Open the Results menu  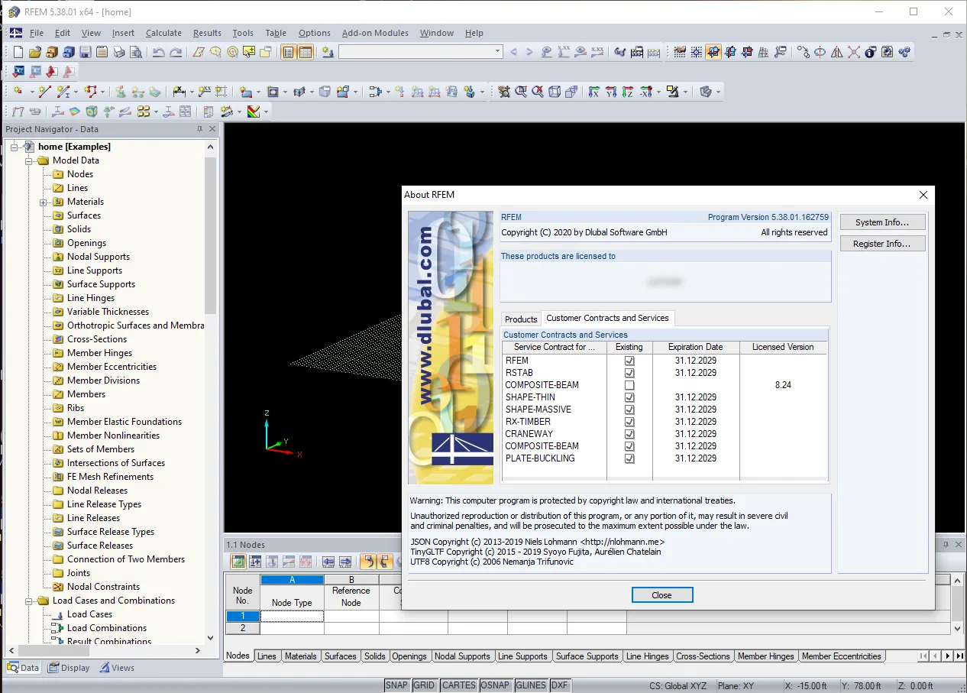coord(207,33)
